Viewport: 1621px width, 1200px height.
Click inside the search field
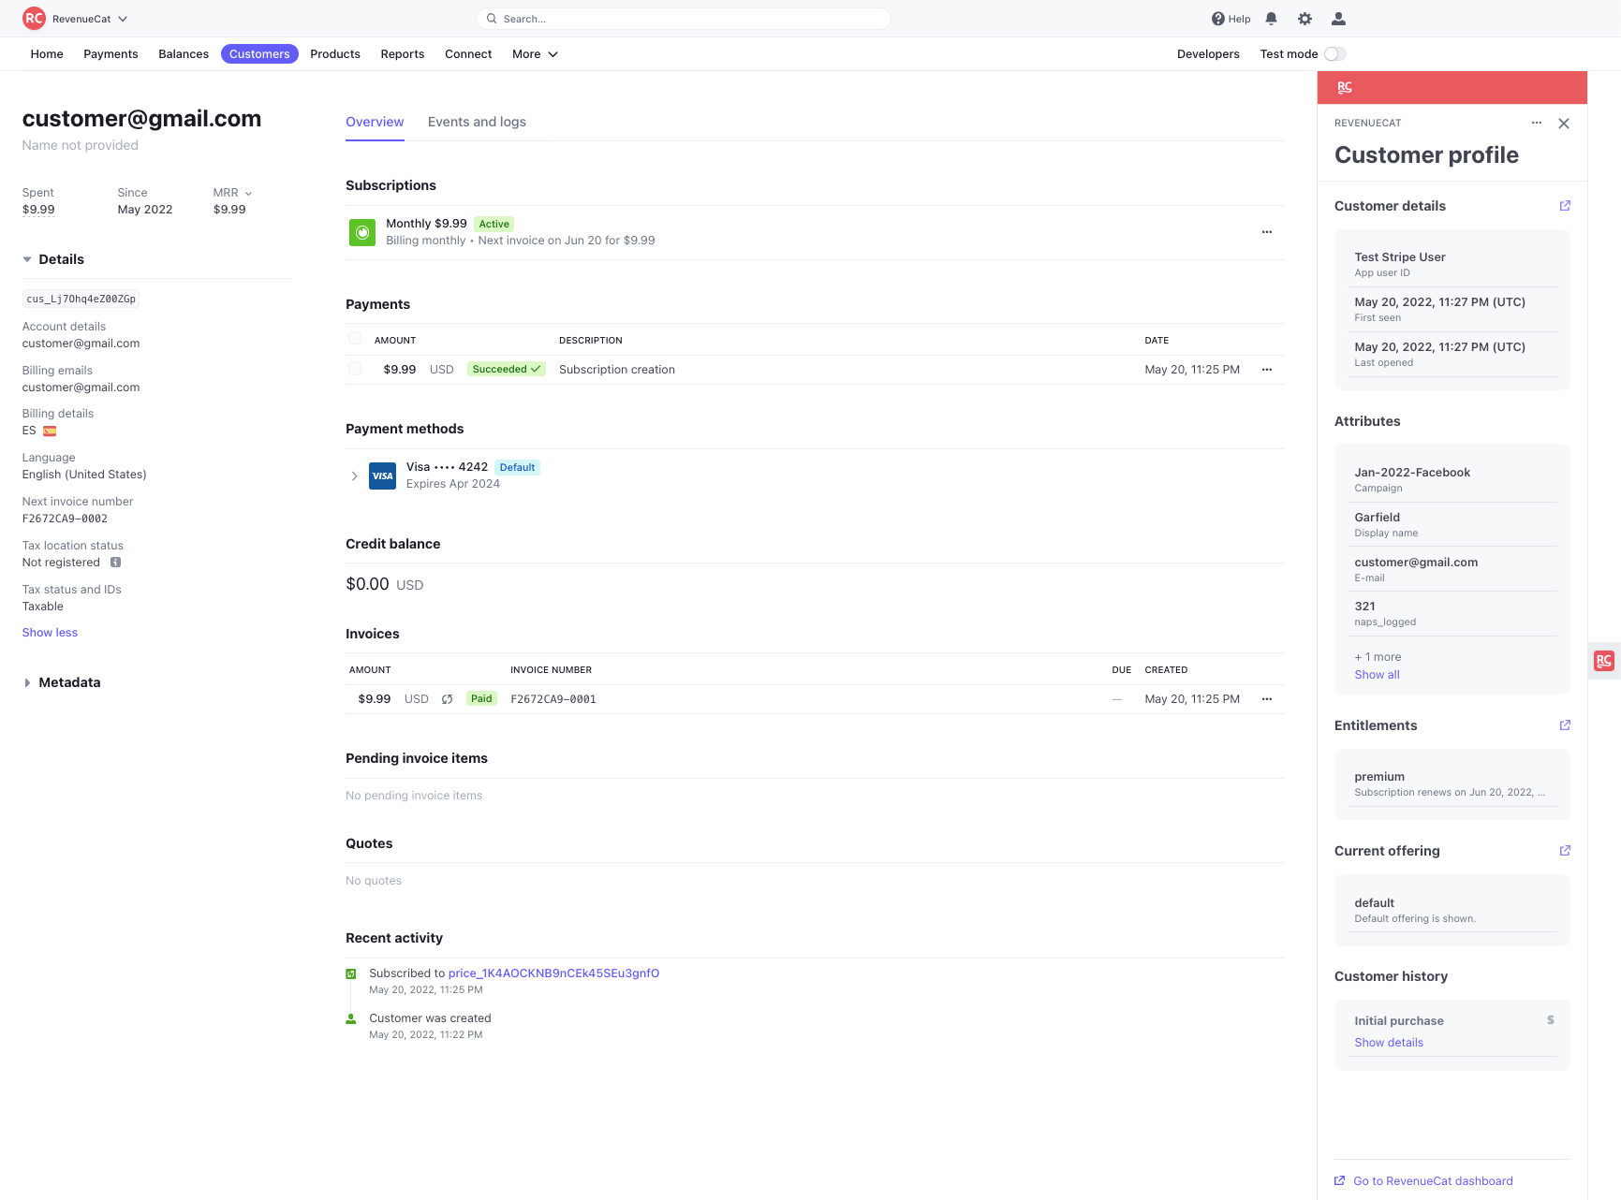683,18
